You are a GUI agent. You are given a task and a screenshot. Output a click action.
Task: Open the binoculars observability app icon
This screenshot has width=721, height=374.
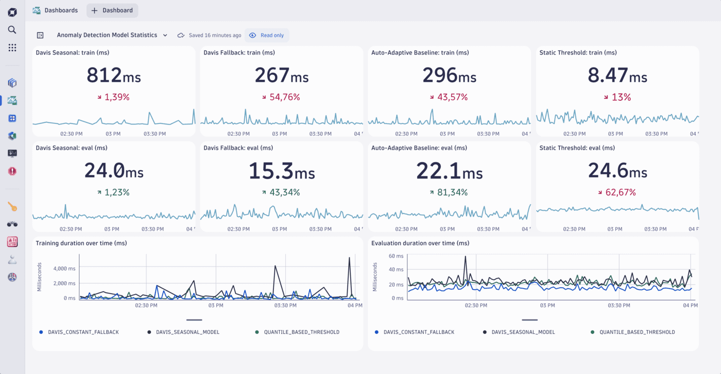(x=12, y=224)
